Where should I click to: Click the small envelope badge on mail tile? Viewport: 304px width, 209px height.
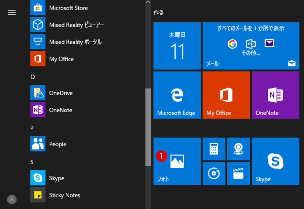[x=292, y=64]
